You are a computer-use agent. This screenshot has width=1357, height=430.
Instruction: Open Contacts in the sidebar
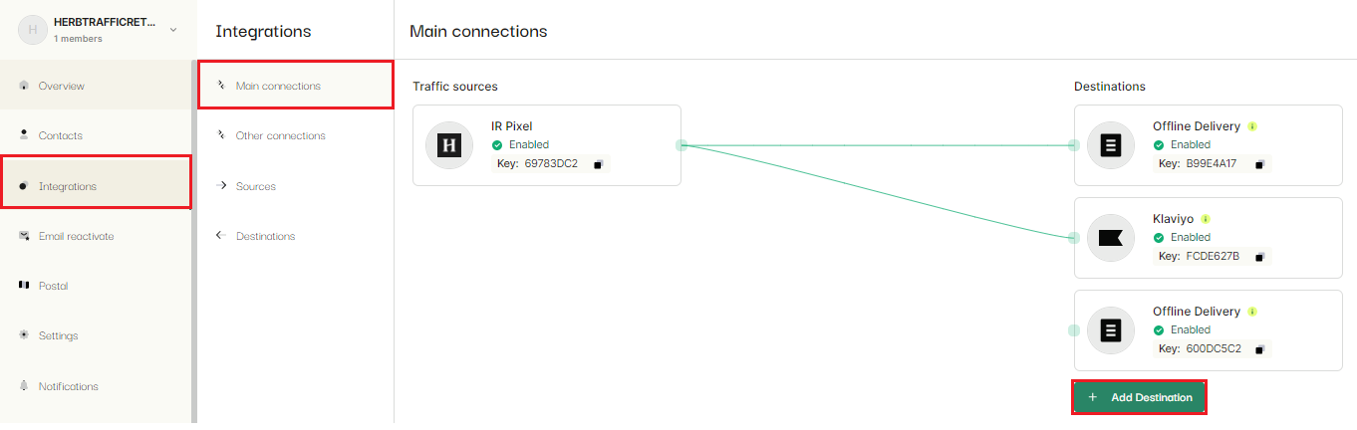(x=60, y=135)
